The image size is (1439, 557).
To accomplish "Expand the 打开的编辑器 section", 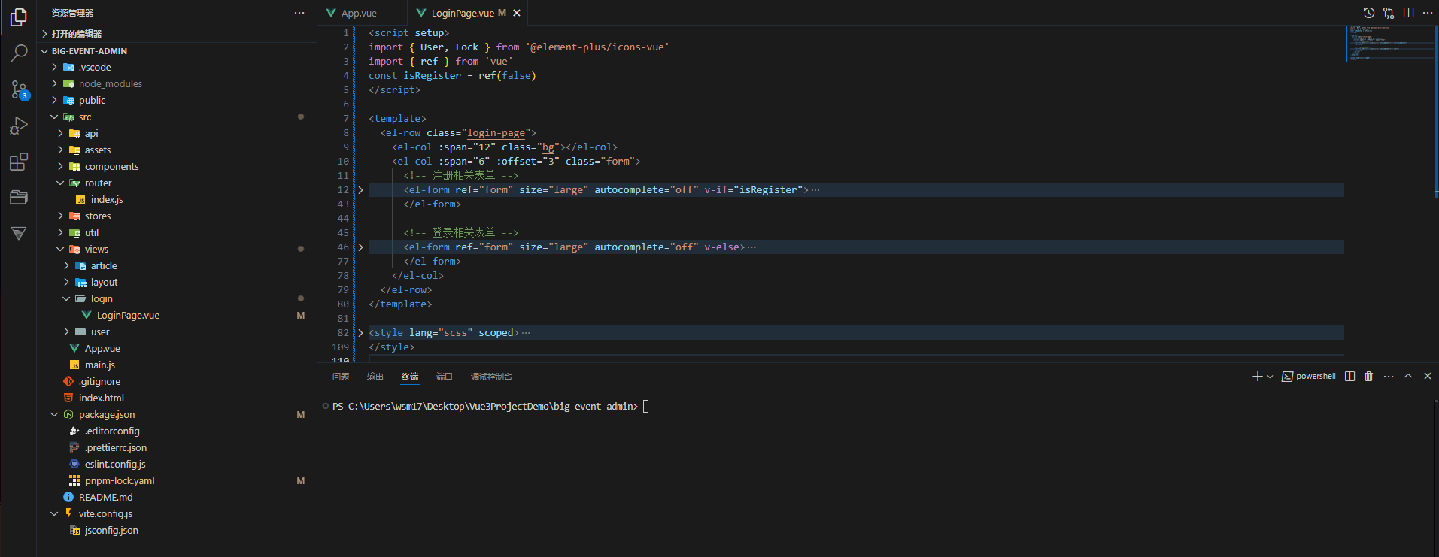I will [177, 34].
